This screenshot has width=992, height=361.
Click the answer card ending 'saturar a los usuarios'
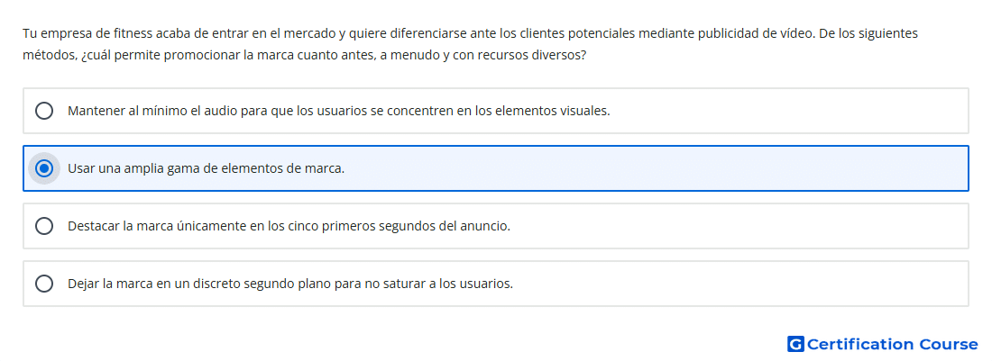(x=496, y=284)
